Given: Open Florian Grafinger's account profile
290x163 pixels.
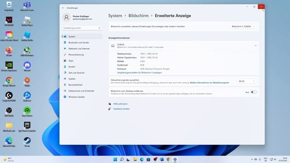Looking at the screenshot, I should pos(77,18).
